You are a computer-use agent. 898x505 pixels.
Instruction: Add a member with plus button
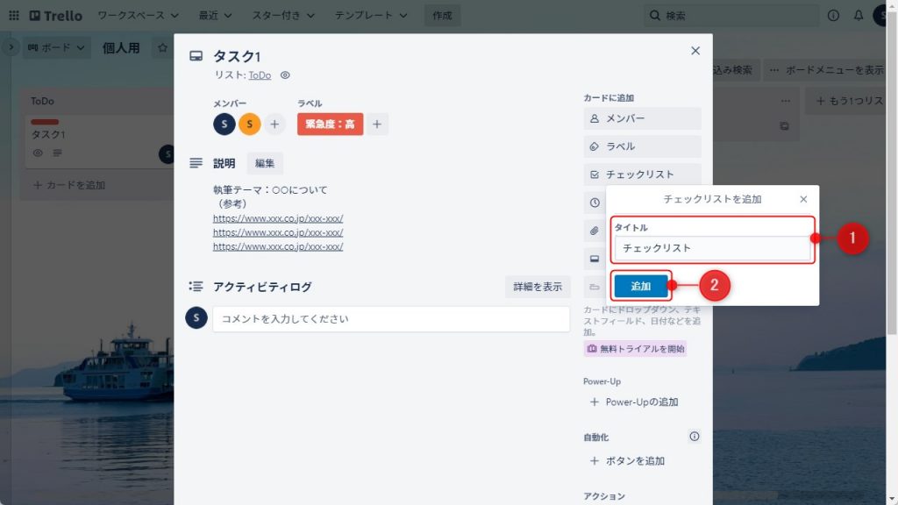click(274, 124)
